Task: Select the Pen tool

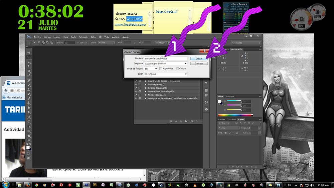Action: 29,117
